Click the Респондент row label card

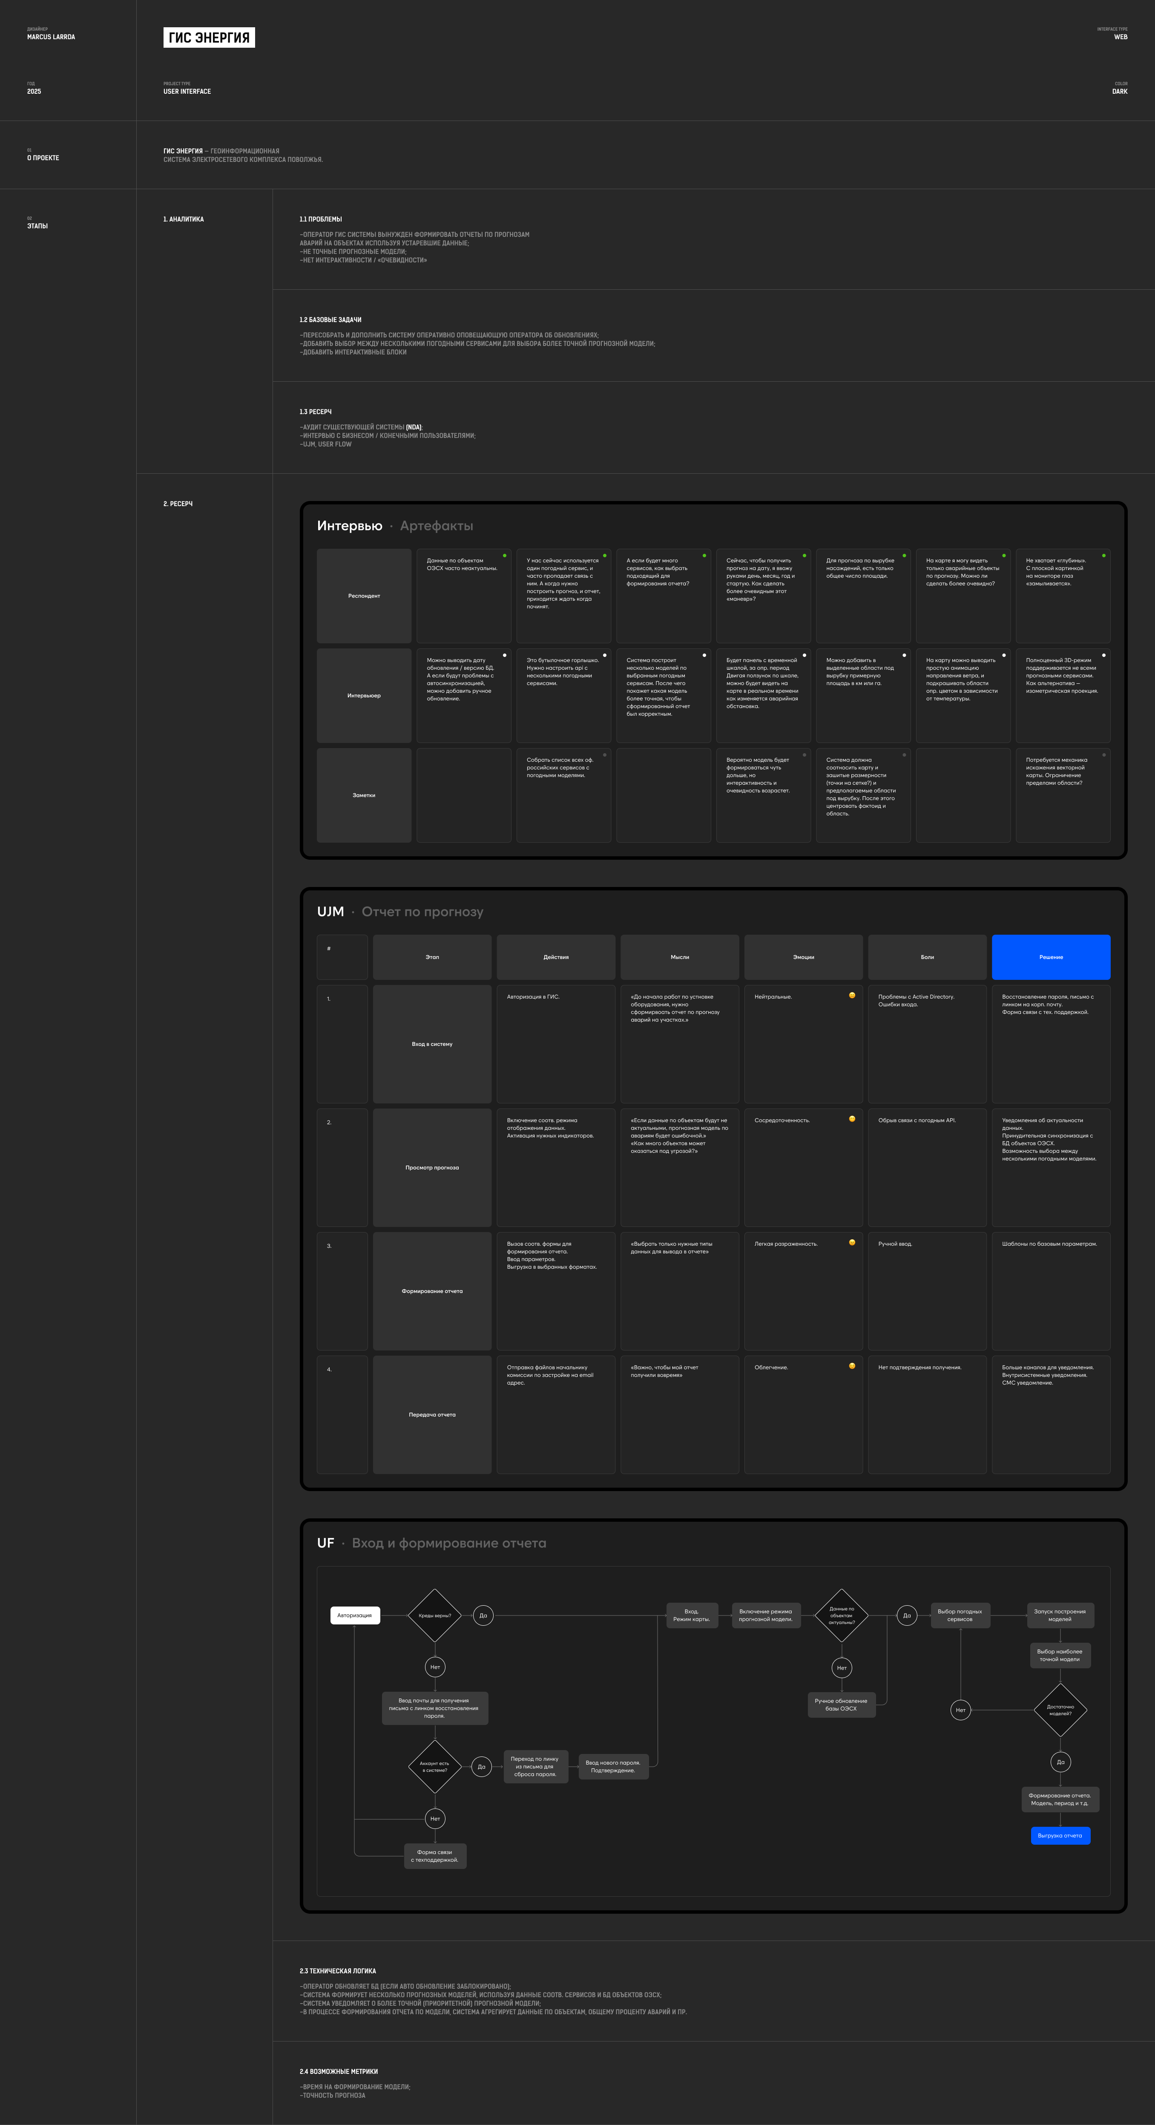pos(364,596)
